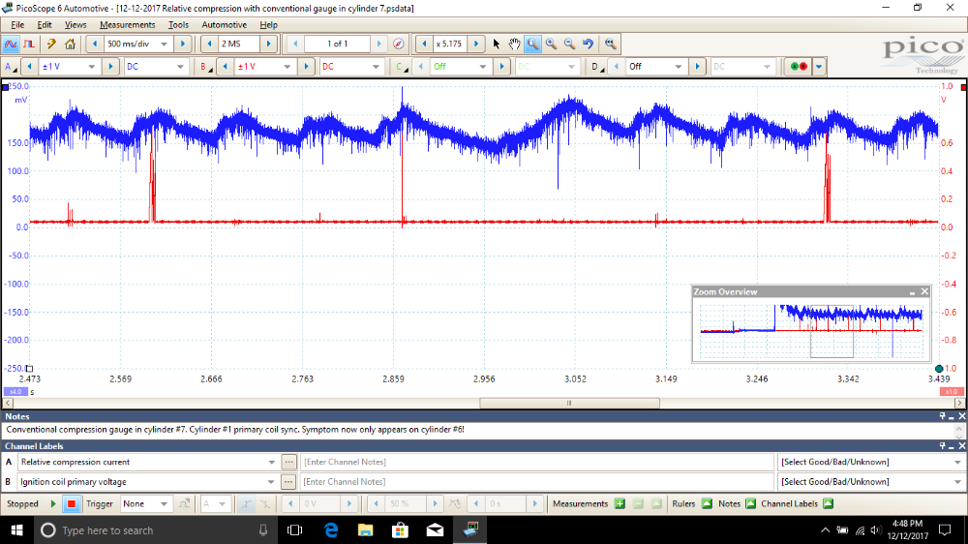Open the Measurements menu
This screenshot has height=544, width=968.
127,24
